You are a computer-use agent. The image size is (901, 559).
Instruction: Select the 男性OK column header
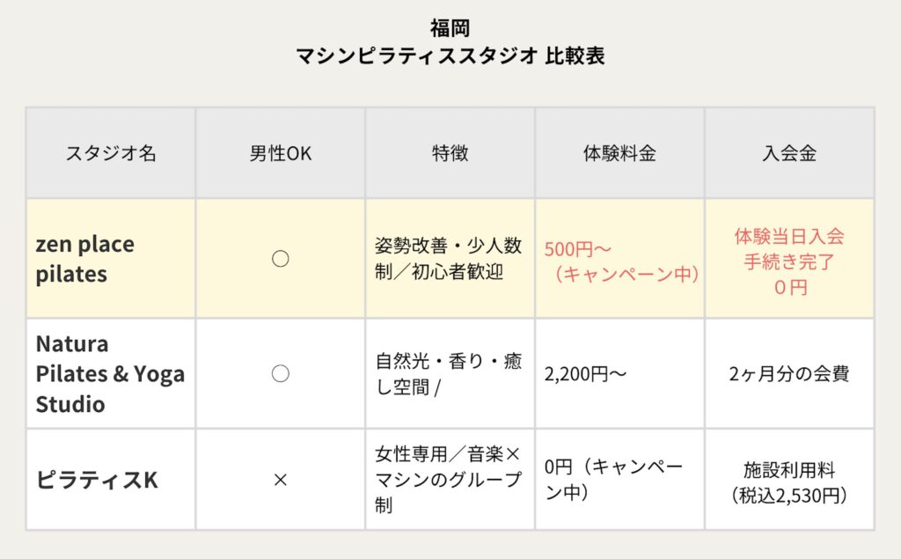(x=280, y=153)
